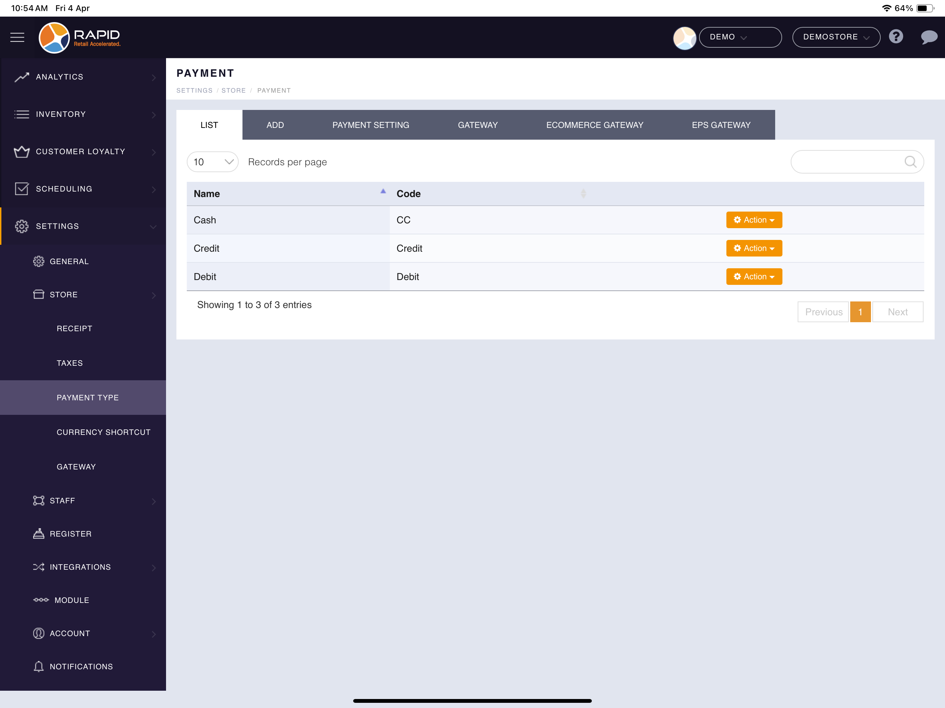This screenshot has width=945, height=708.
Task: Expand the Integrations submenu chevron
Action: click(x=154, y=568)
